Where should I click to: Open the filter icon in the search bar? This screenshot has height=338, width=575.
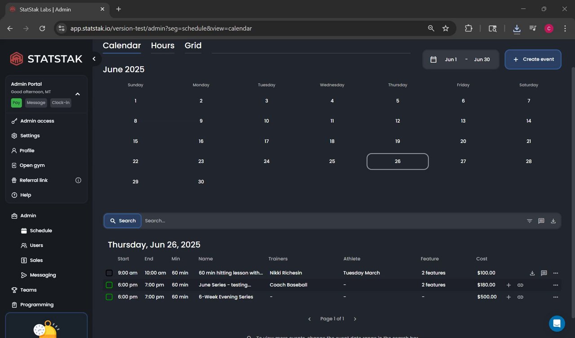pos(530,221)
